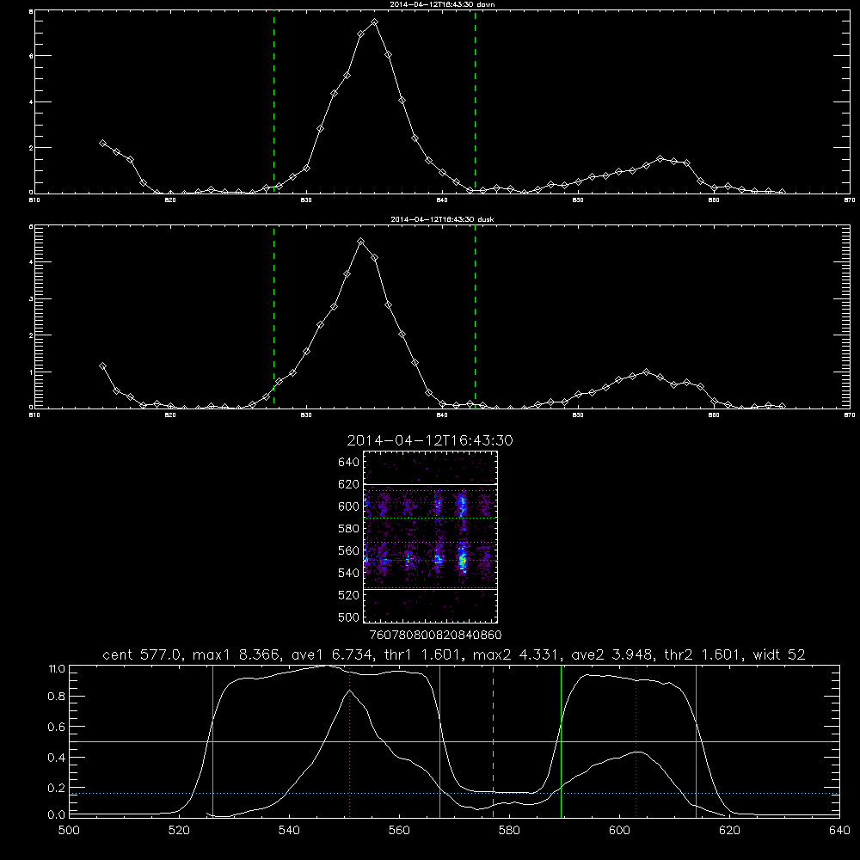Click the '11.0' label atop bottom plot y-axis
The height and width of the screenshot is (860, 860).
[57, 669]
